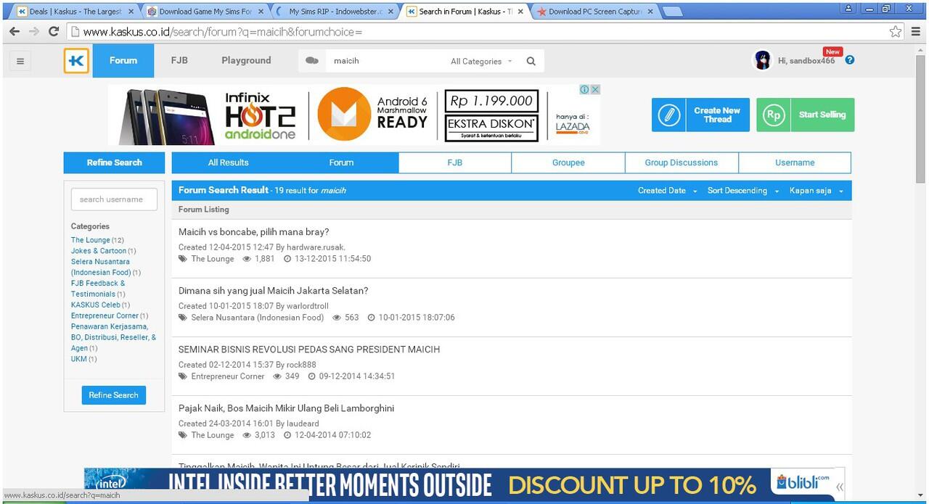Filter by Jokes & Cartoon category
The height and width of the screenshot is (504, 929).
click(x=99, y=251)
